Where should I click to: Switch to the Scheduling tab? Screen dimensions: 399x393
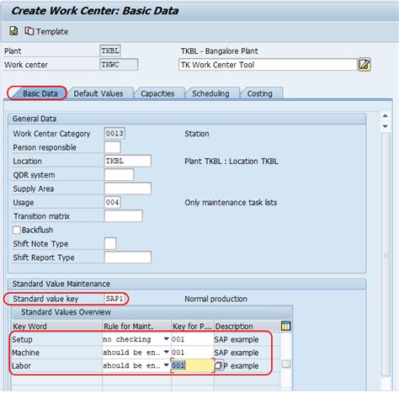pyautogui.click(x=210, y=93)
